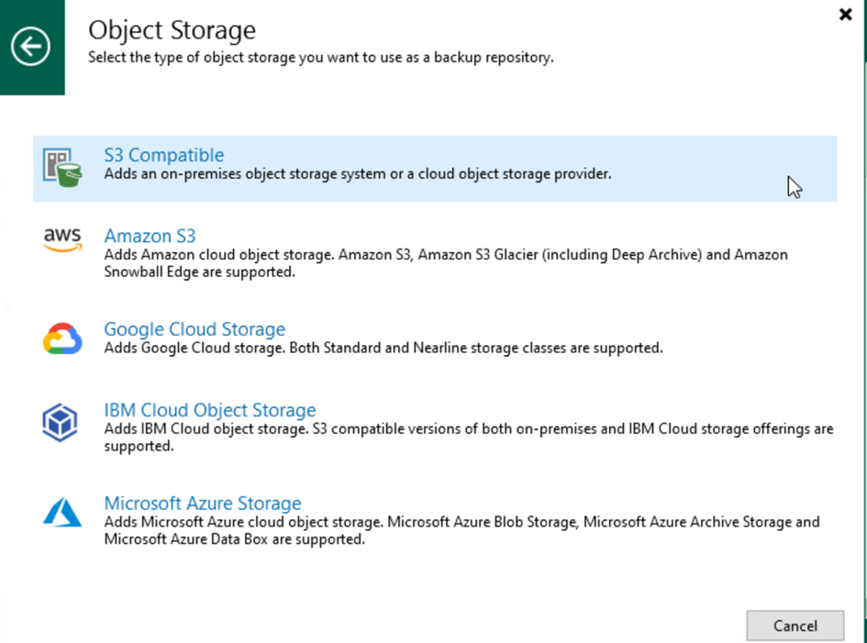Pick the IBM Cloud Object Storage link
The height and width of the screenshot is (643, 867).
click(x=210, y=410)
